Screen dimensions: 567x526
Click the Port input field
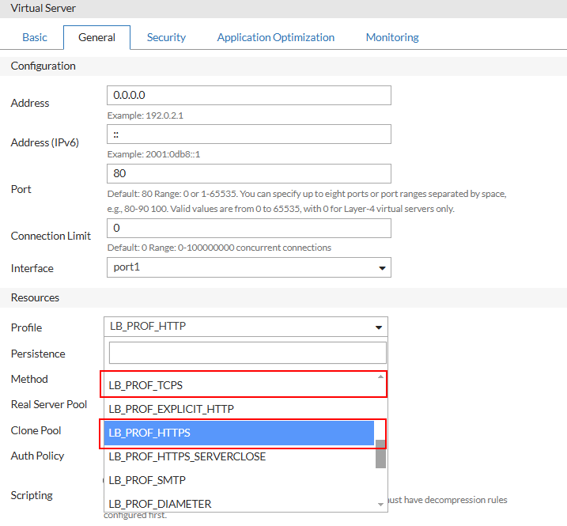tap(248, 173)
